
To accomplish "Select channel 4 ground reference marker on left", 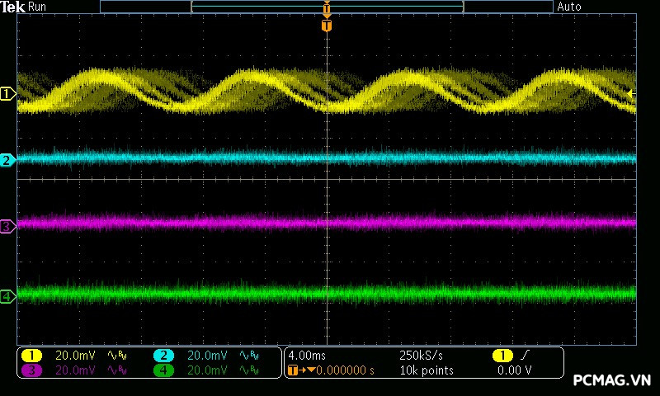I will (7, 296).
